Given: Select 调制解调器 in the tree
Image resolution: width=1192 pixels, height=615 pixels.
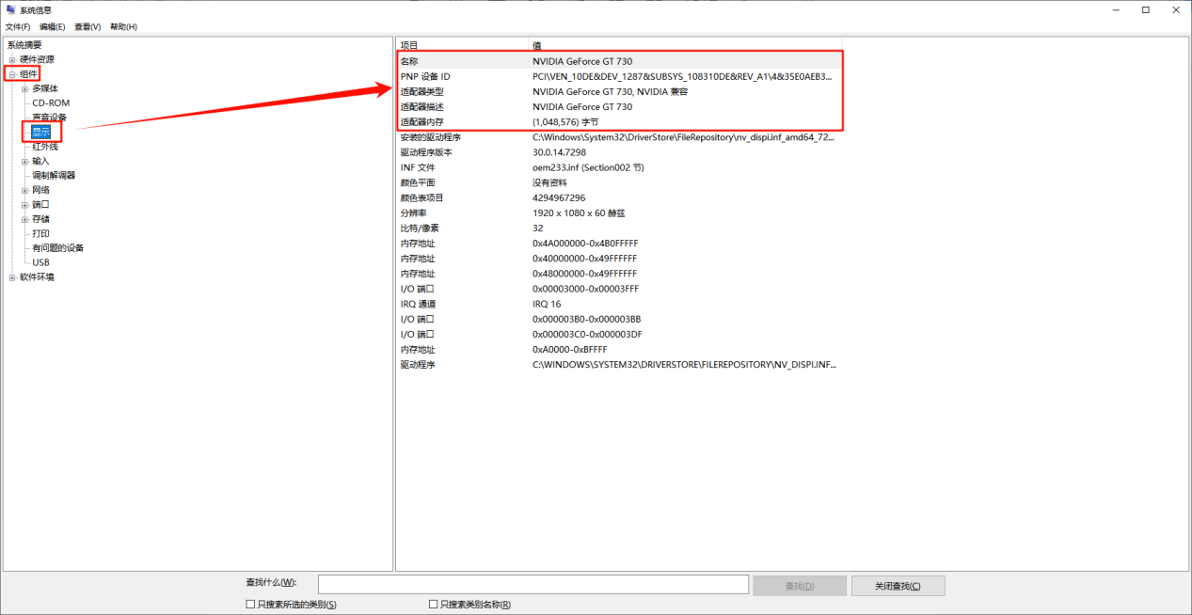Looking at the screenshot, I should coord(54,175).
